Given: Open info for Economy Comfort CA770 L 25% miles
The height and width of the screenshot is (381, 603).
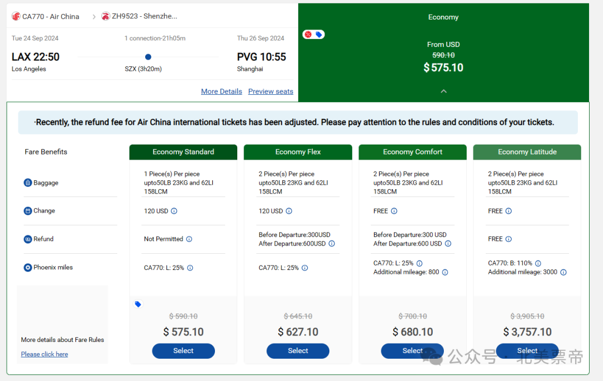Looking at the screenshot, I should [x=419, y=263].
